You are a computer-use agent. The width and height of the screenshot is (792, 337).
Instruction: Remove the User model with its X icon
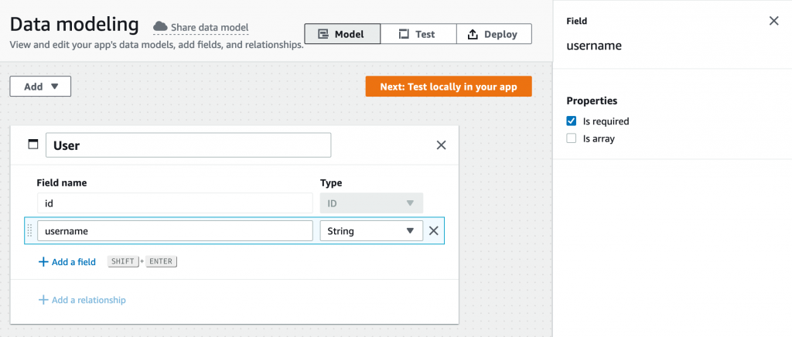(442, 145)
